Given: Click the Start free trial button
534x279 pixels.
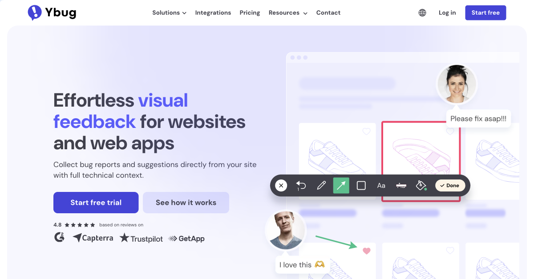Looking at the screenshot, I should click(96, 203).
